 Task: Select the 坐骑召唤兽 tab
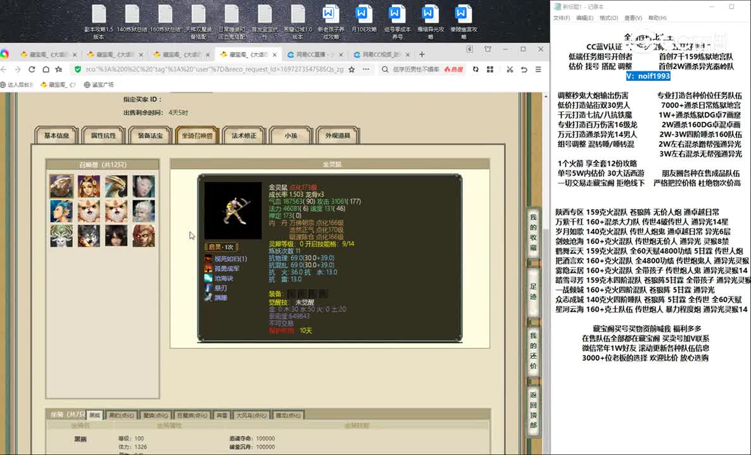(x=197, y=135)
